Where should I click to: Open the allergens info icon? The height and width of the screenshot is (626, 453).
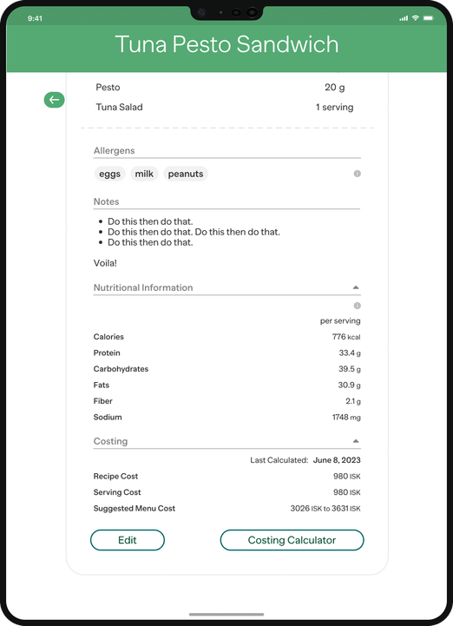tap(358, 174)
